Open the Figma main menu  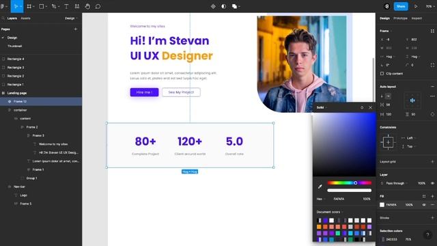click(3, 6)
